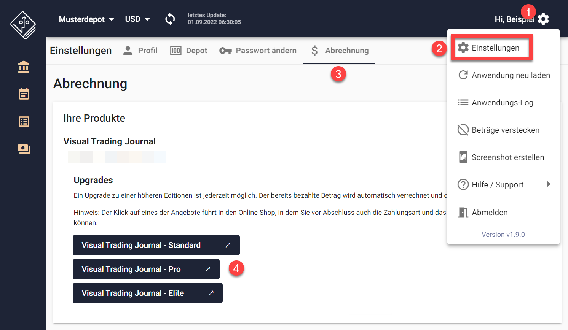Select Anwendung neu laden menu item
568x330 pixels.
(503, 75)
